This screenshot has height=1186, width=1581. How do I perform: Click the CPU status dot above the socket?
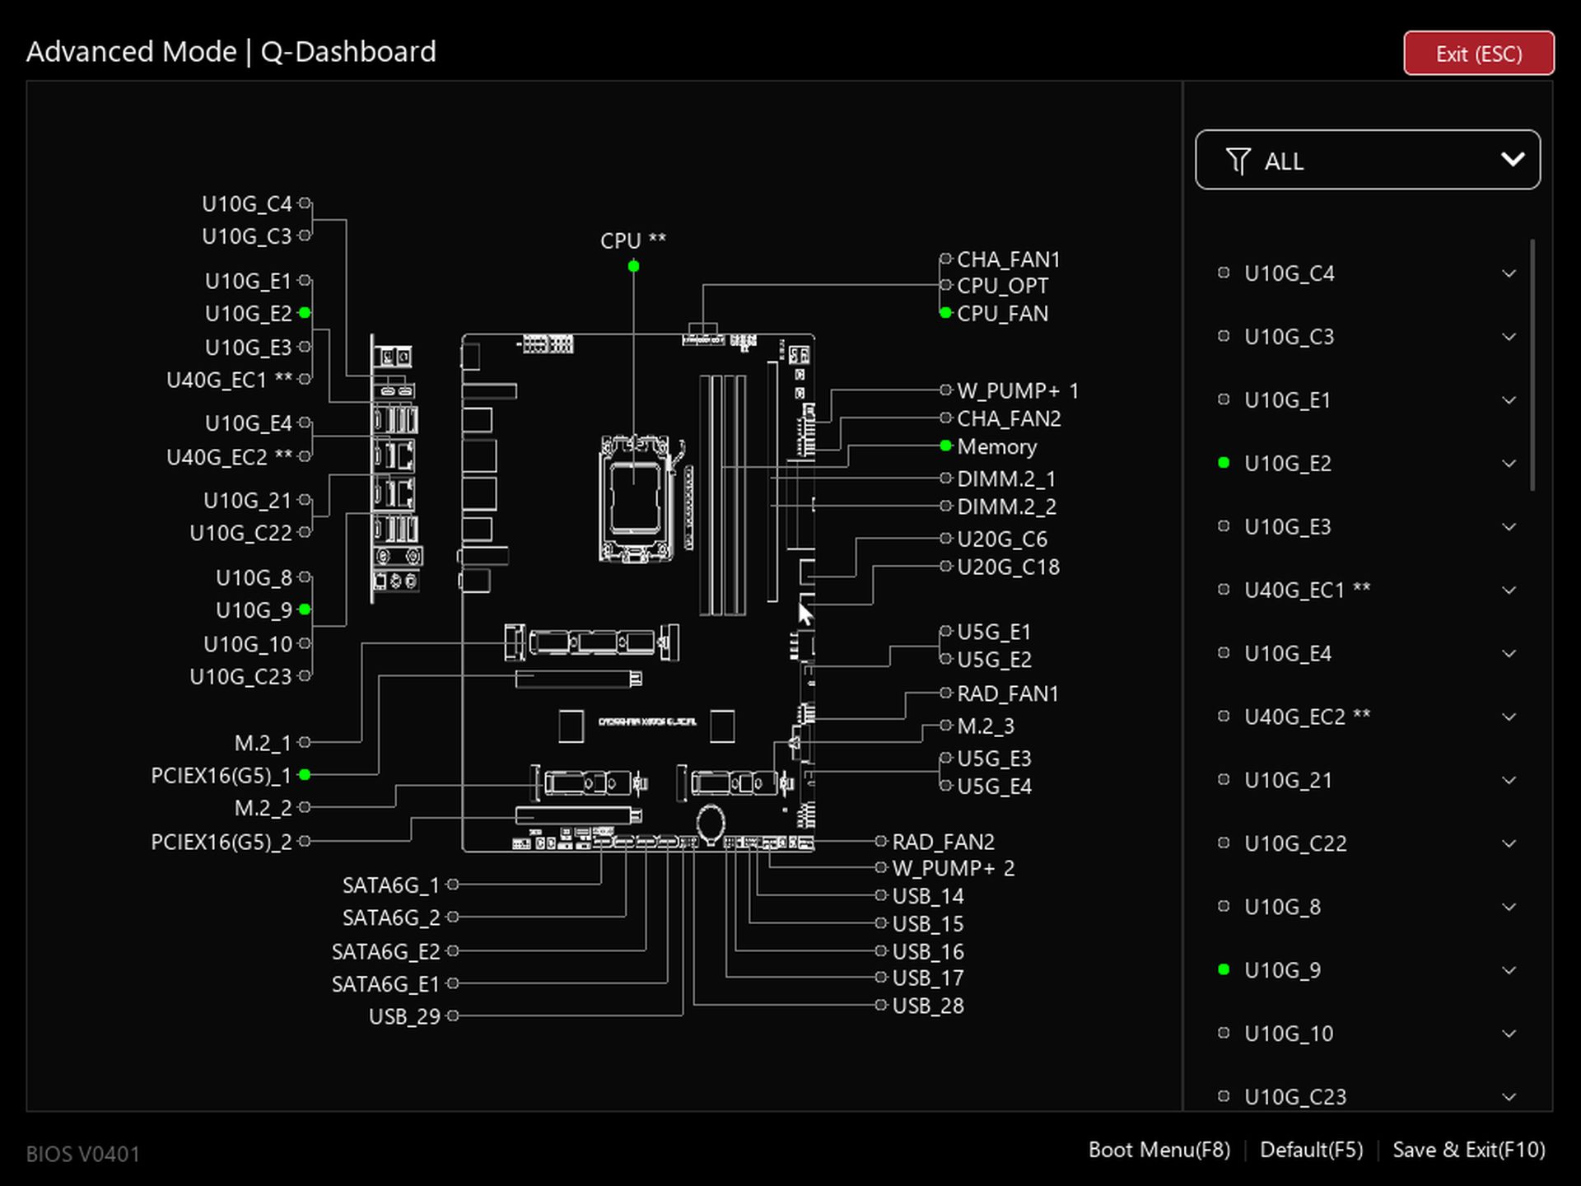[632, 266]
